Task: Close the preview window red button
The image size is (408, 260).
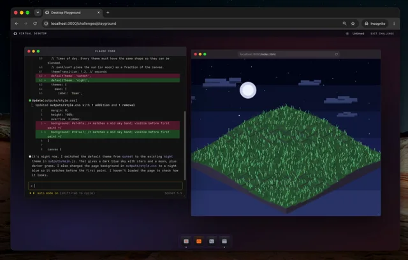Action: [196, 54]
